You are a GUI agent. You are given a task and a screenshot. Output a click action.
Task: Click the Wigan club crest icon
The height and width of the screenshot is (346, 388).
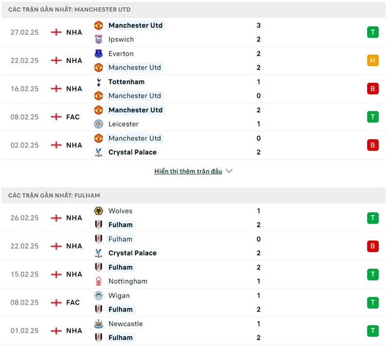point(98,296)
